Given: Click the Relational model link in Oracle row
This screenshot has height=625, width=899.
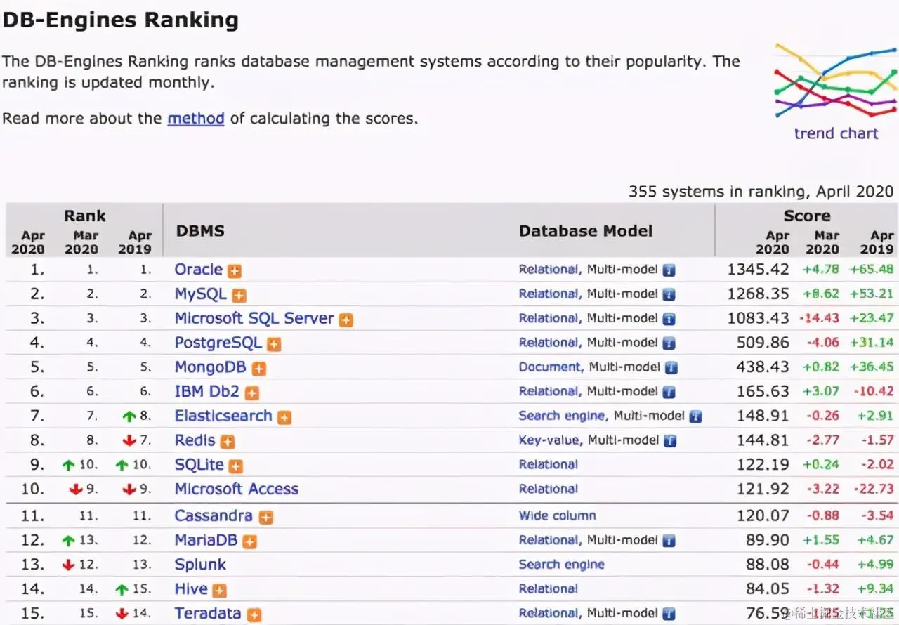Looking at the screenshot, I should [549, 270].
